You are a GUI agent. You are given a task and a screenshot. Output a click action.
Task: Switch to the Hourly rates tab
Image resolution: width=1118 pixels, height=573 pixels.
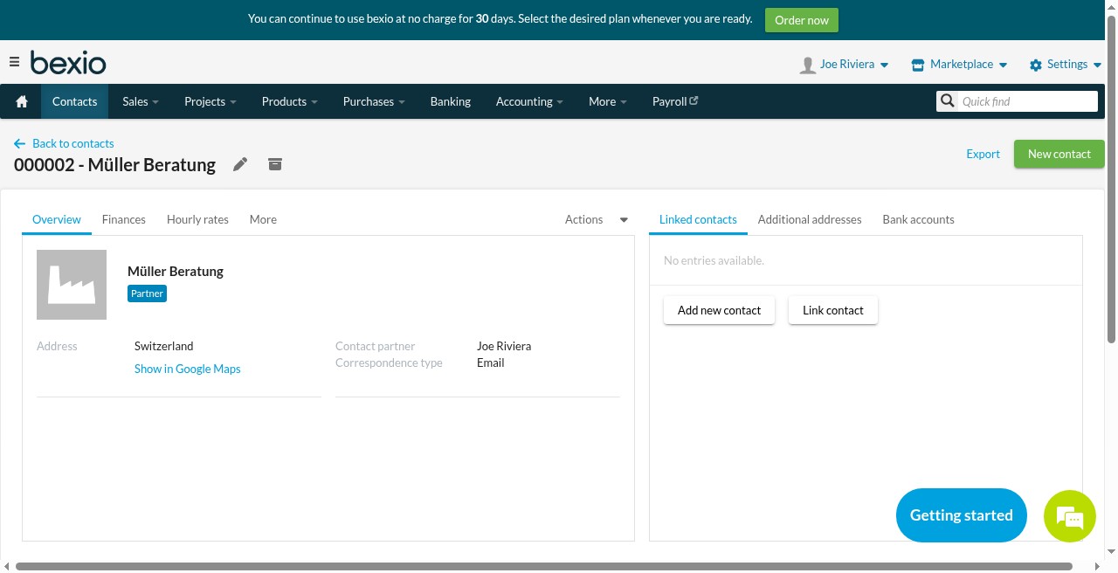click(197, 219)
